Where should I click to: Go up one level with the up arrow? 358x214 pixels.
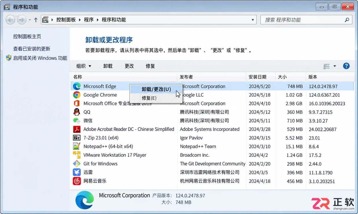(36, 20)
